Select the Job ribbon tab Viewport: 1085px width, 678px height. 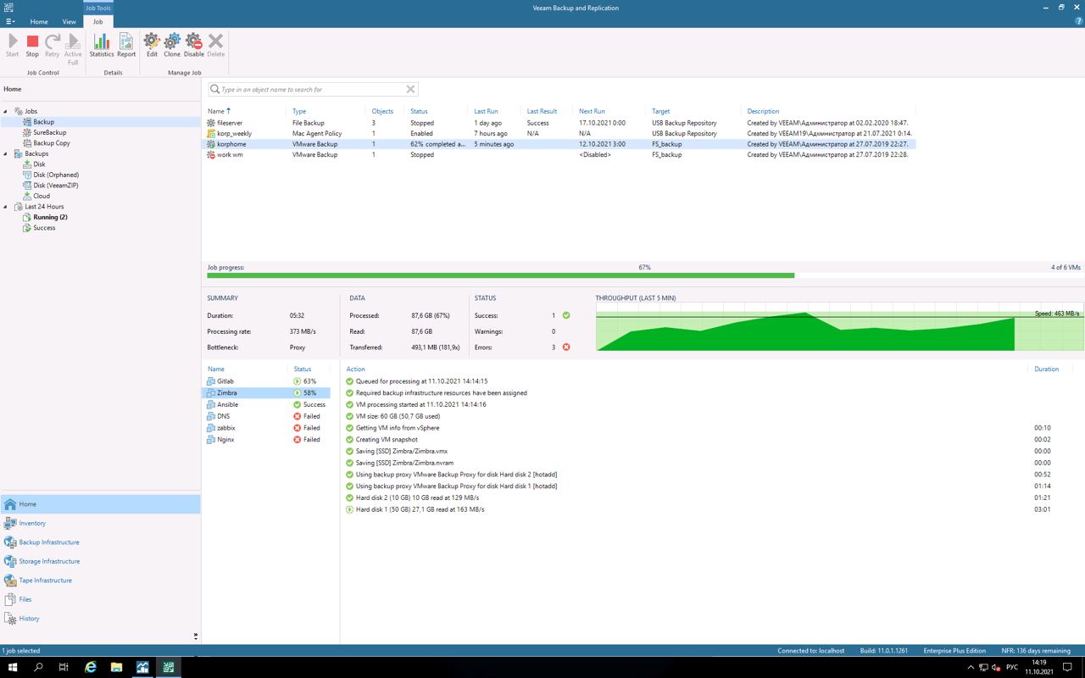tap(98, 21)
